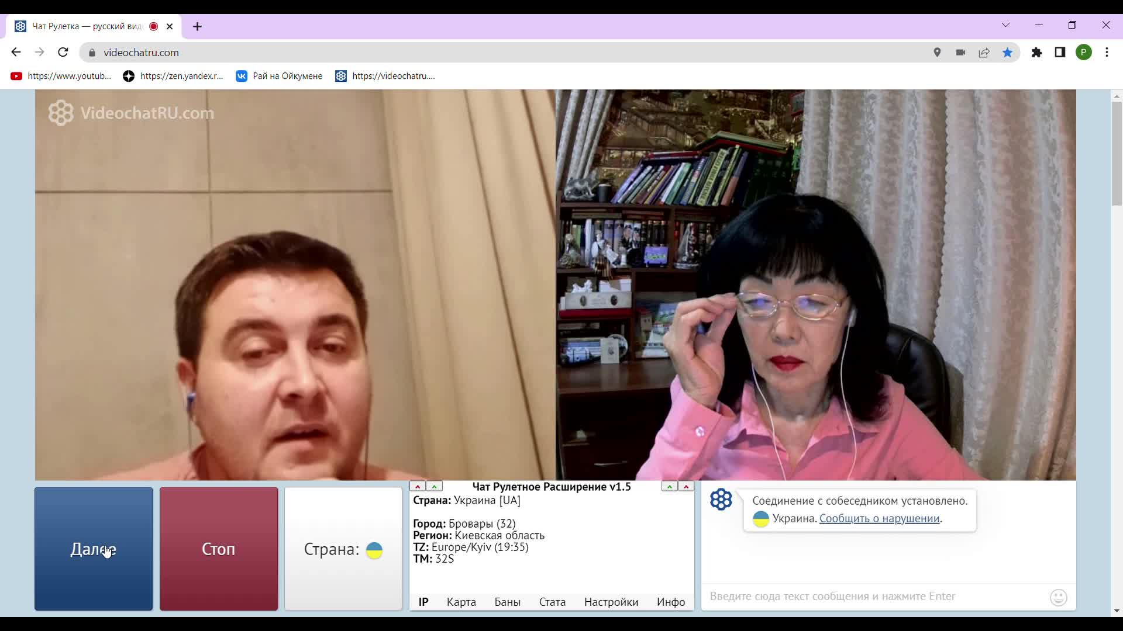Toggle the browser side panel icon
Screen dimensions: 1123x631
1060,53
